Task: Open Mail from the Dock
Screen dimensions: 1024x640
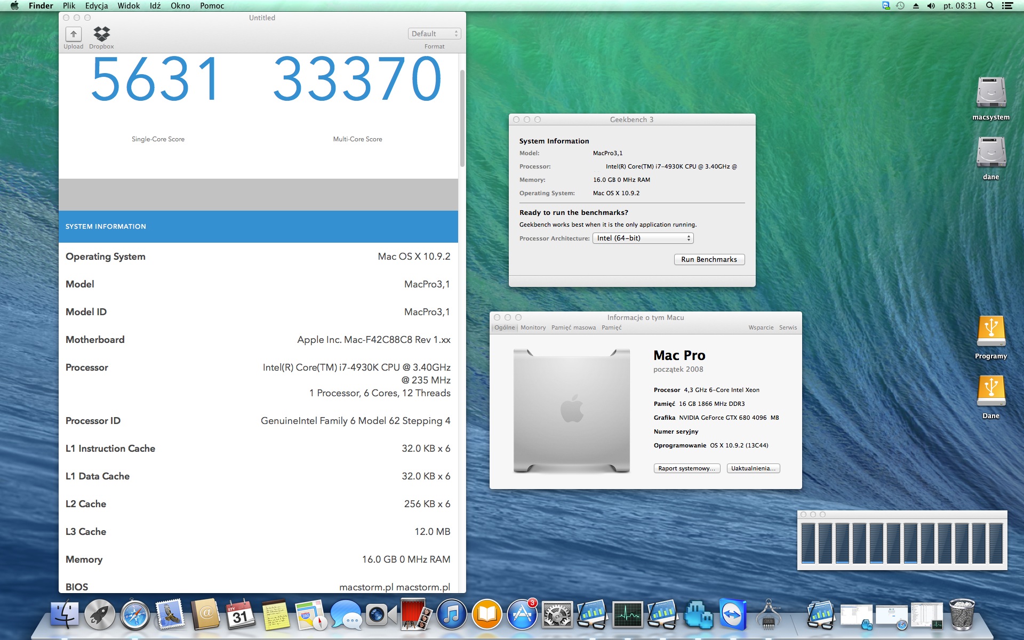Action: tap(170, 615)
